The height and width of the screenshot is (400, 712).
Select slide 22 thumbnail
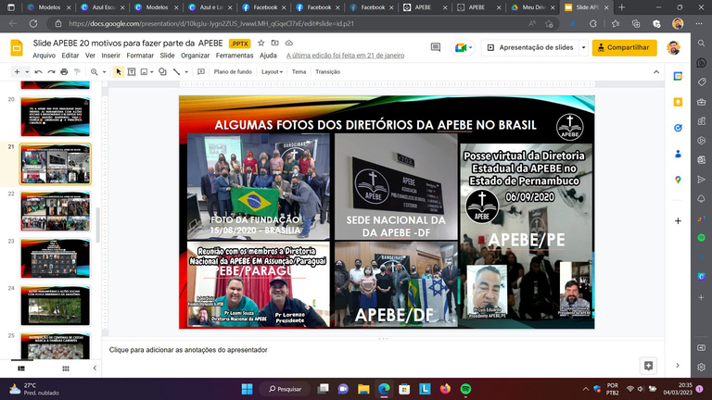[56, 211]
